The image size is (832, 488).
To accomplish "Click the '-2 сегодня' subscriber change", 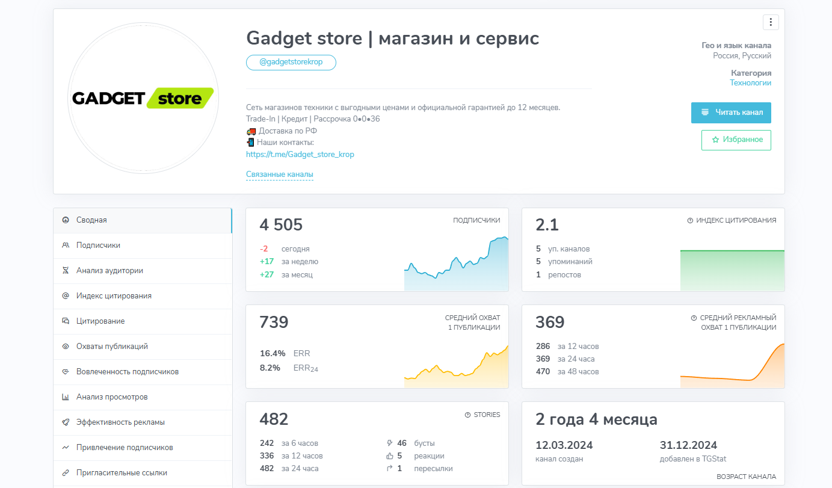I will 285,249.
